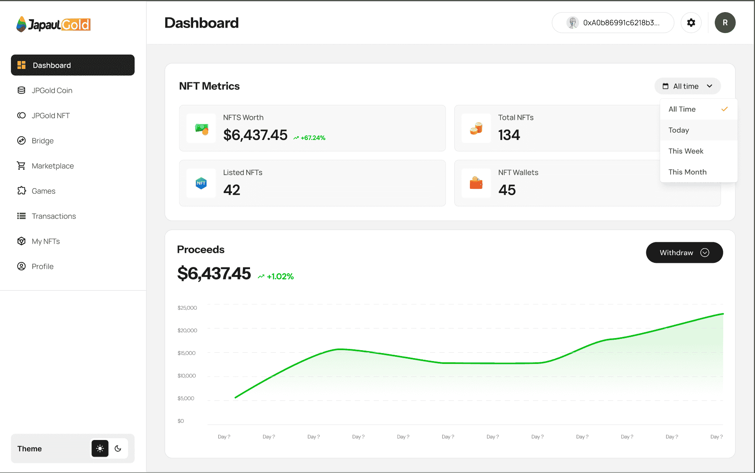Click the JPGold NFT ring icon
This screenshot has height=473, width=755.
(21, 115)
